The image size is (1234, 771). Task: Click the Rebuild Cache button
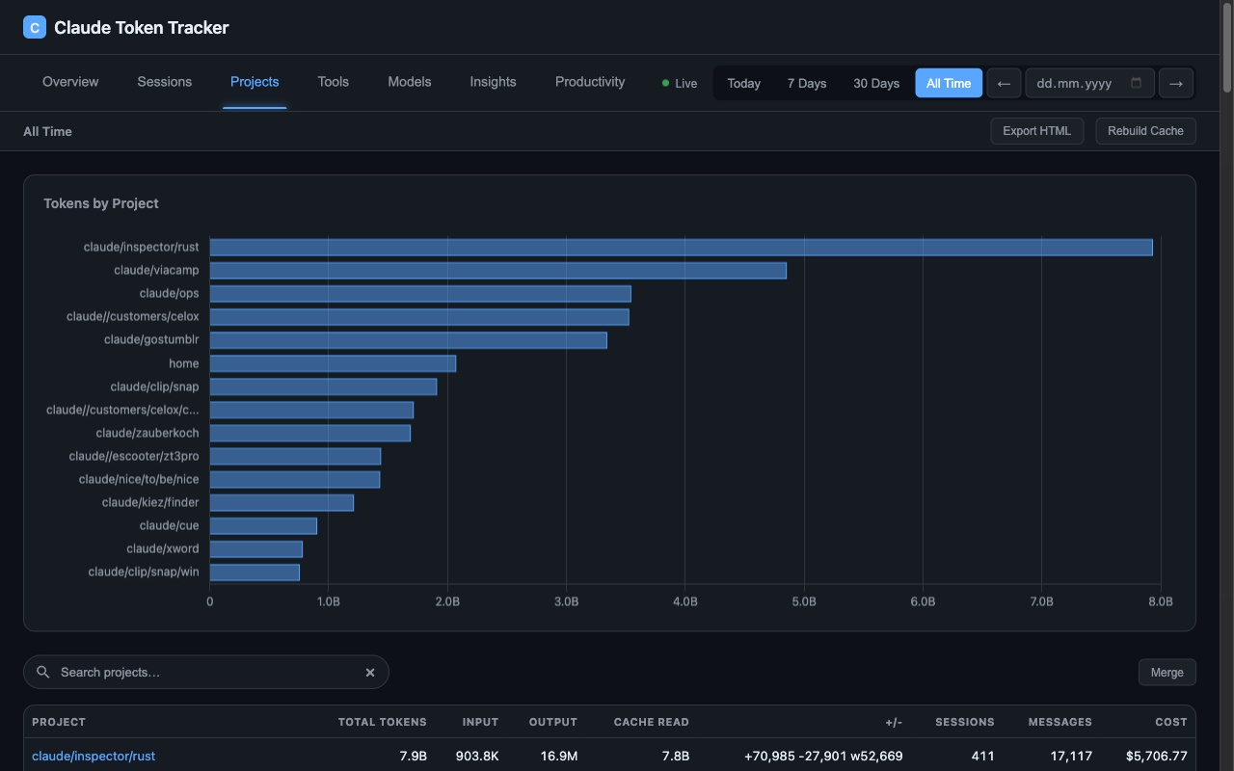(x=1145, y=131)
